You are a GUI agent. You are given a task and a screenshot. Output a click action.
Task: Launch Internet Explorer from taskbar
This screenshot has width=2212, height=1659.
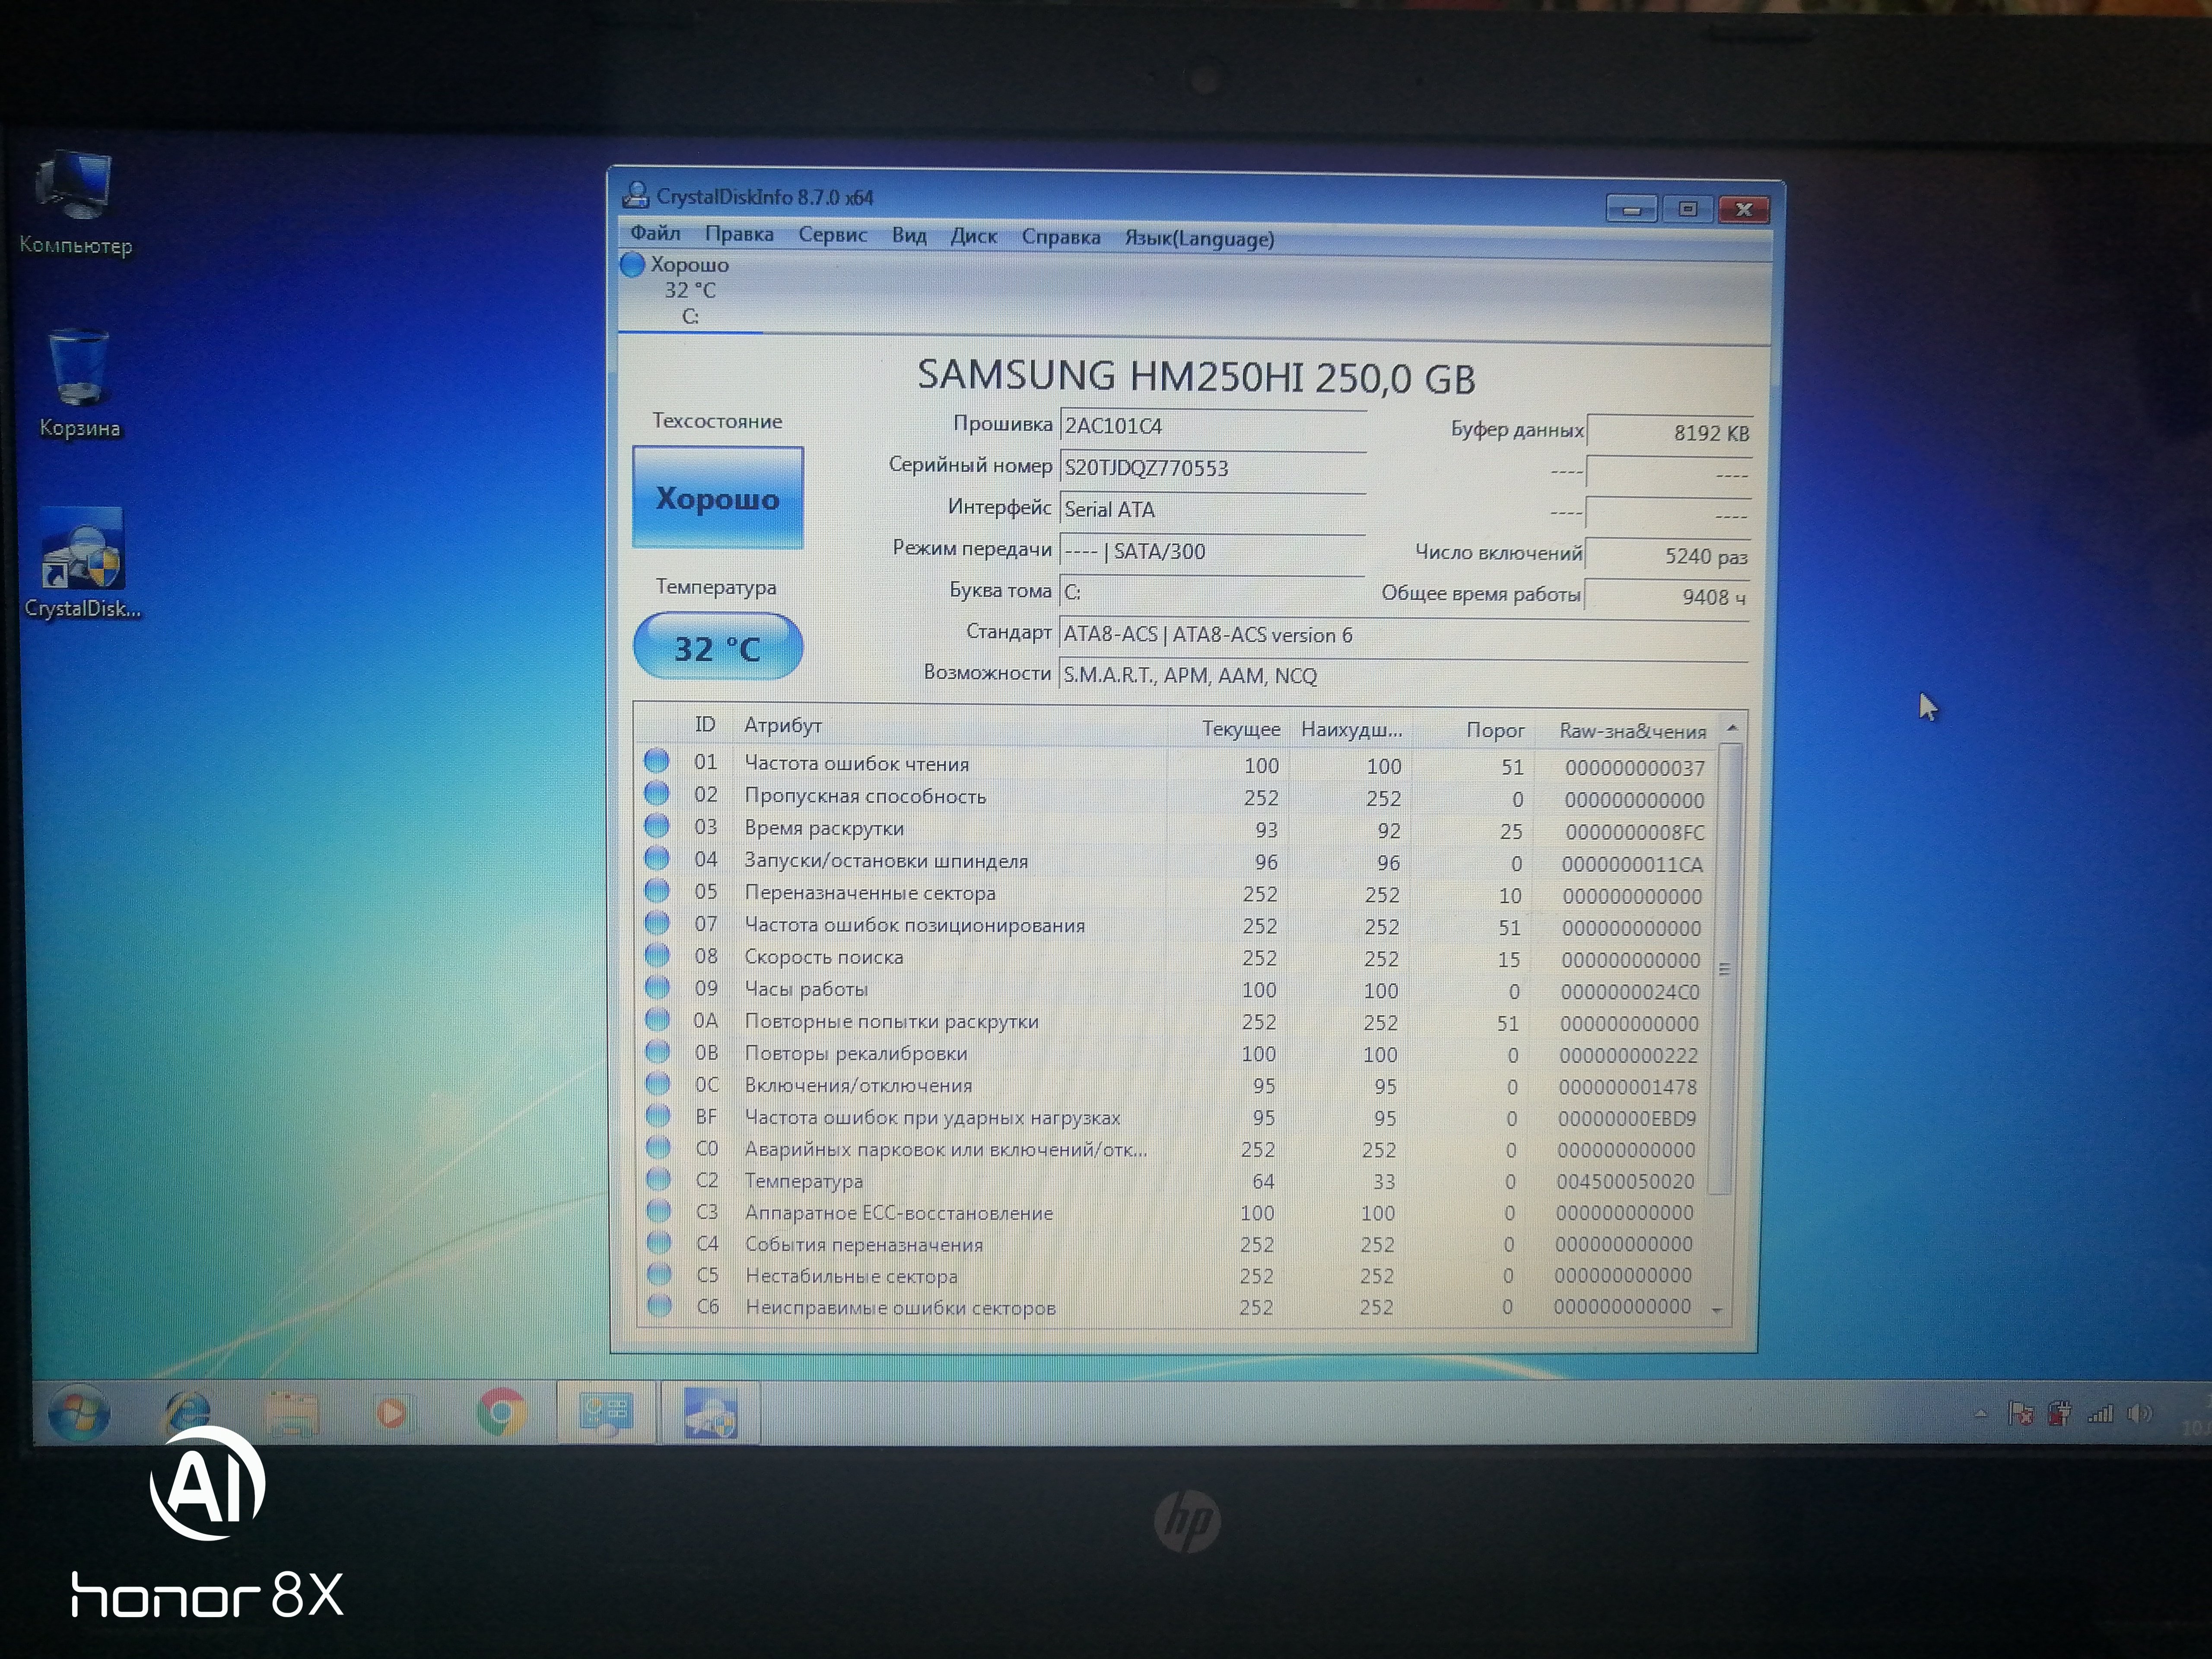(x=187, y=1413)
